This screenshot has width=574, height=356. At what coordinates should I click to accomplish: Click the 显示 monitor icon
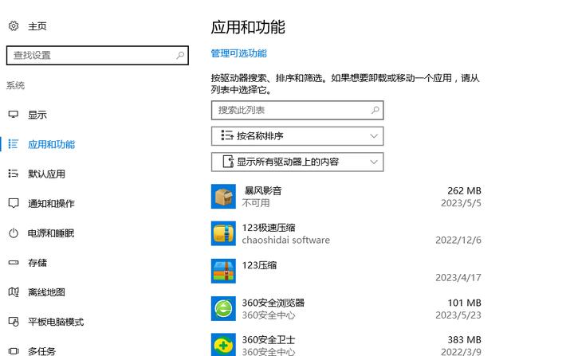(14, 115)
